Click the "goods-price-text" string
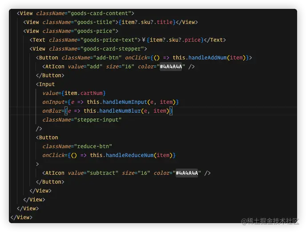 pos(109,40)
